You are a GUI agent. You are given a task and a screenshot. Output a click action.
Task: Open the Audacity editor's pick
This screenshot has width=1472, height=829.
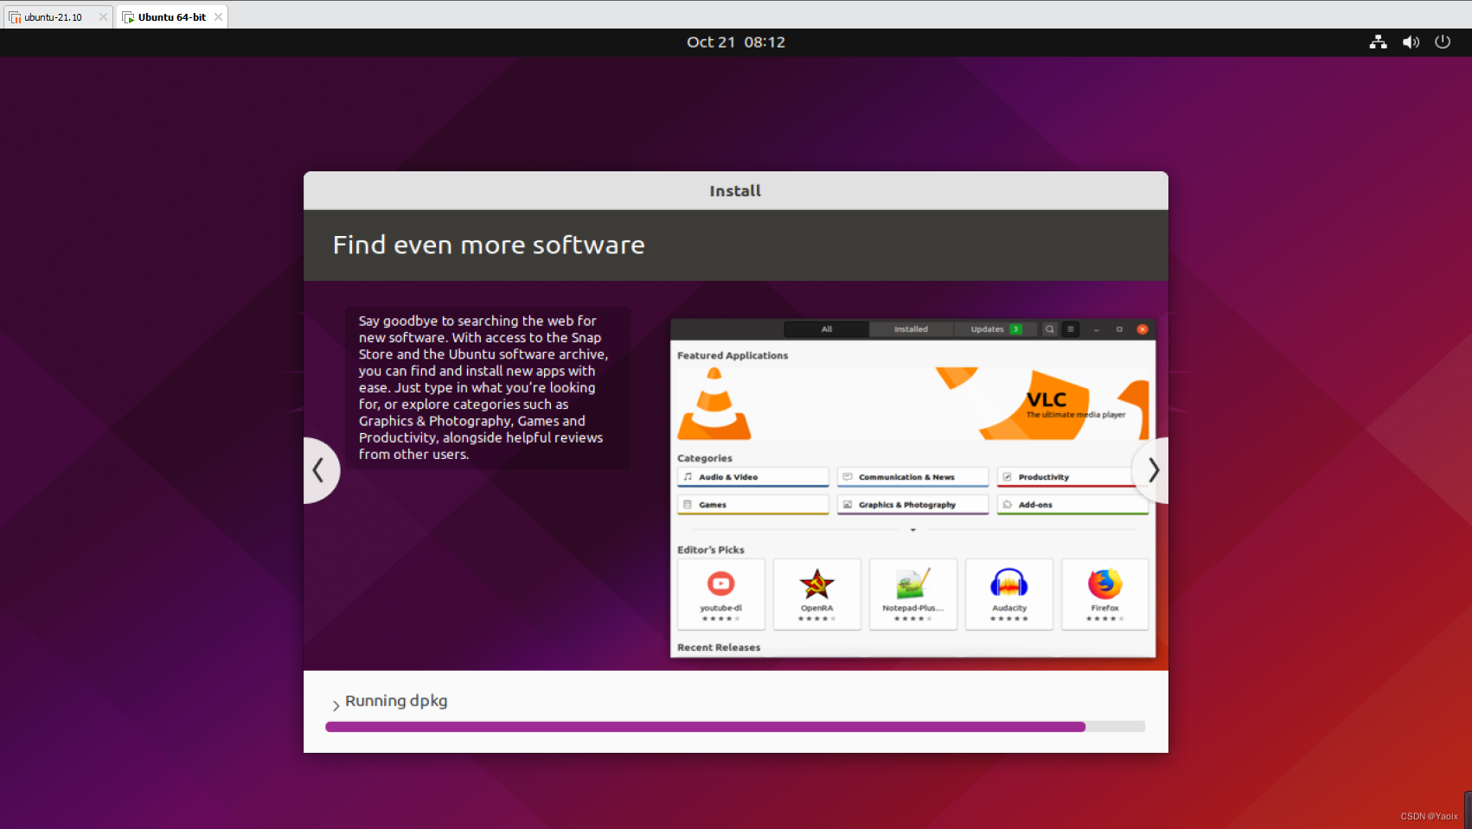tap(1008, 594)
